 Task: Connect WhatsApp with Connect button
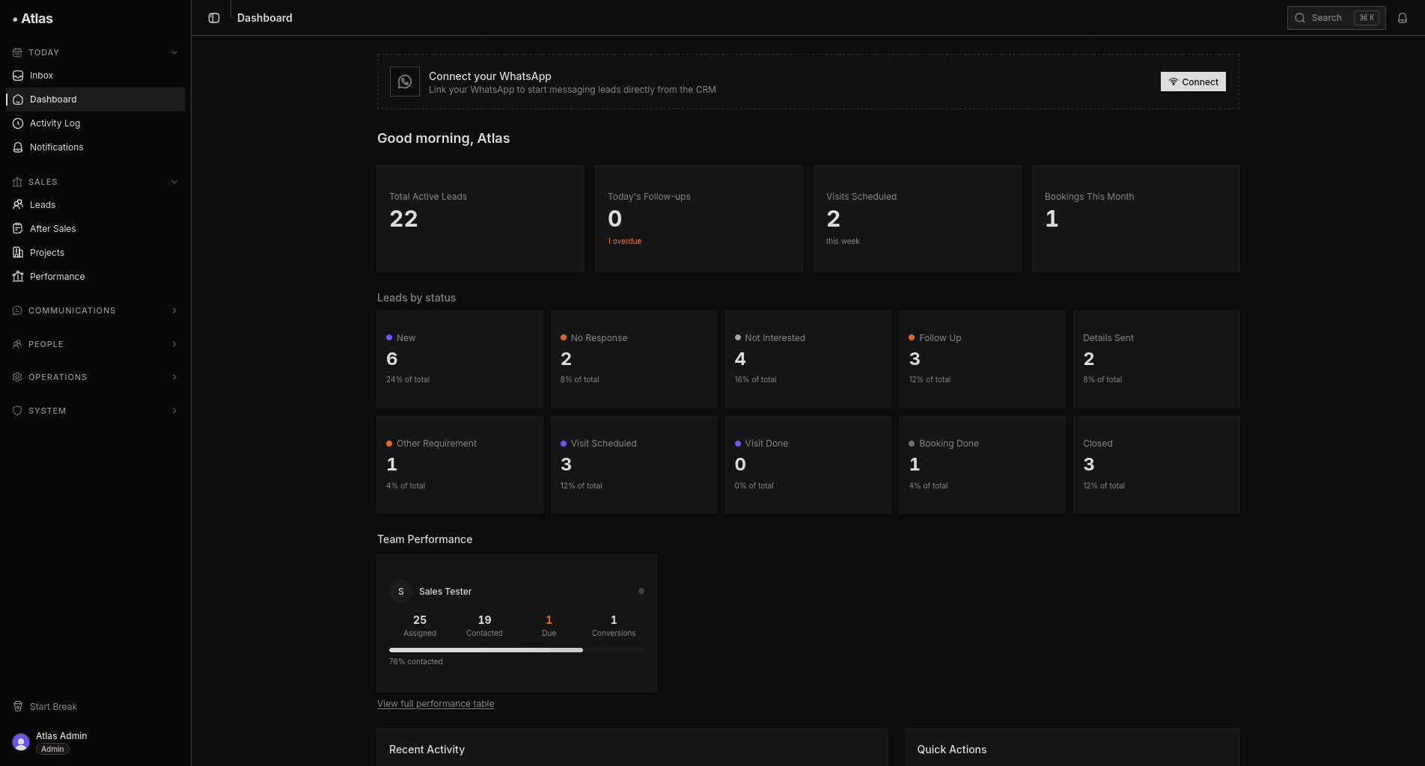(x=1193, y=82)
